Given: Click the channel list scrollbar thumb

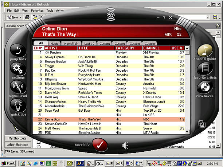Looking at the screenshot, I should [187, 52].
